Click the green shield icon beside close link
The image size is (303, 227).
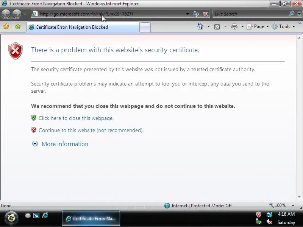point(34,118)
